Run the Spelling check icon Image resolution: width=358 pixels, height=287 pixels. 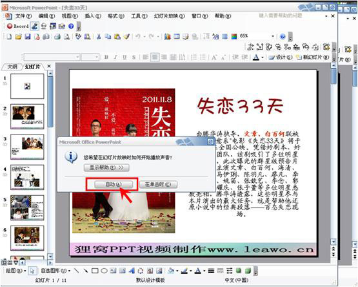(x=78, y=36)
